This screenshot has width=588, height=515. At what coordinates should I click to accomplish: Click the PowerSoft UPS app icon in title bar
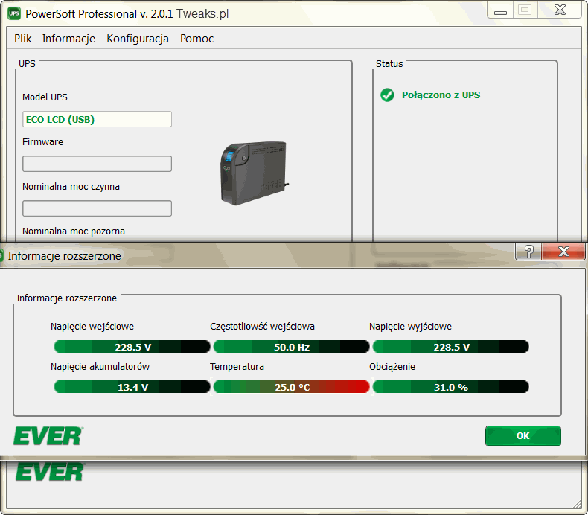click(x=14, y=14)
